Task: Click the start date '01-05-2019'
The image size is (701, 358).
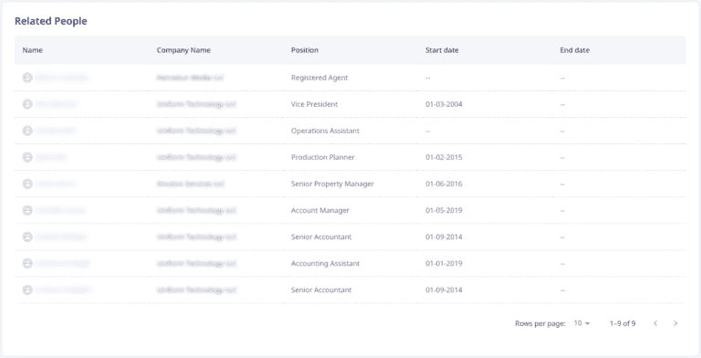Action: pos(444,210)
